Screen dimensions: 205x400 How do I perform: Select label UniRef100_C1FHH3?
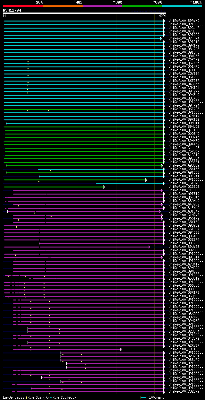tap(184, 190)
